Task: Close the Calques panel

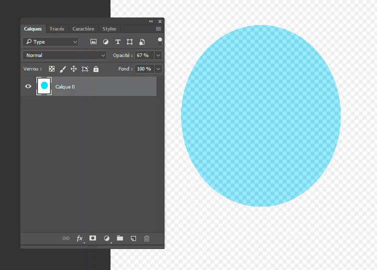Action: (160, 21)
